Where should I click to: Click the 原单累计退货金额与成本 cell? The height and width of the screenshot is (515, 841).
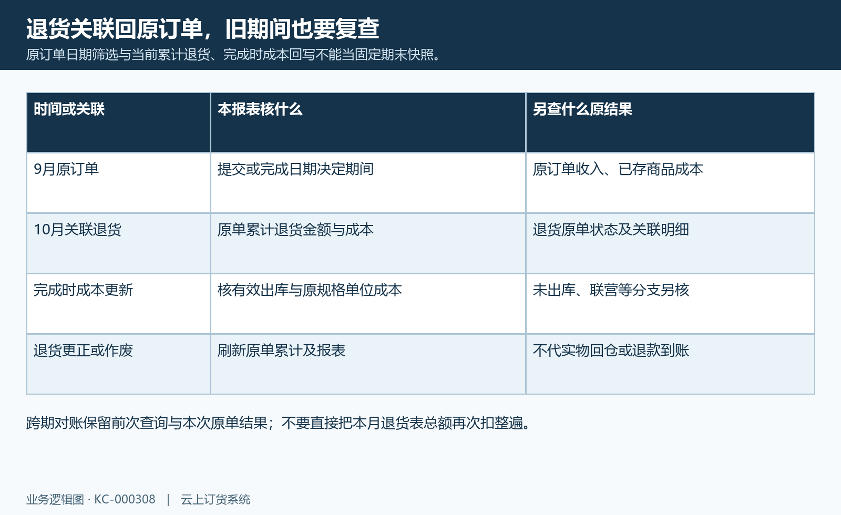tap(368, 243)
